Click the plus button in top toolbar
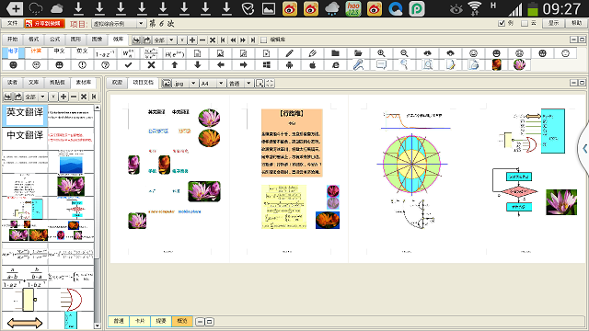Image resolution: width=589 pixels, height=331 pixels. 192,40
